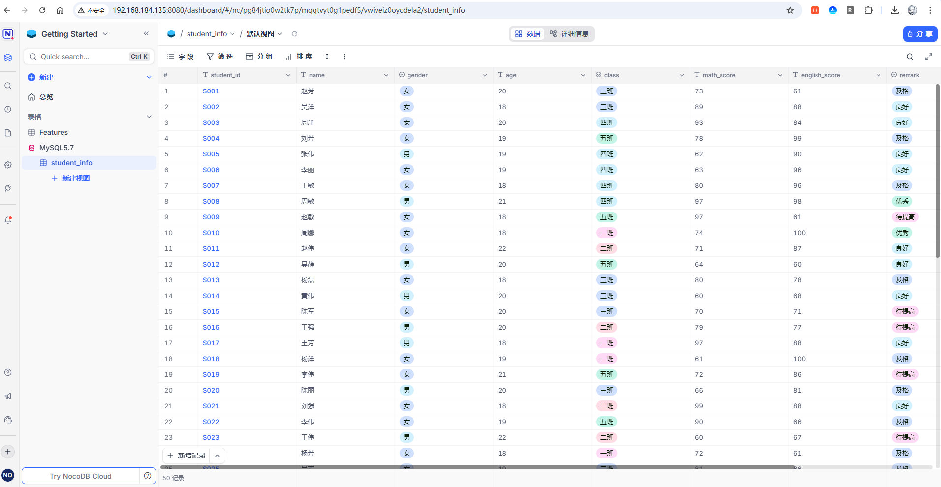Viewport: 941px width, 487px height.
Task: Click the 分享 share button
Action: (x=920, y=34)
